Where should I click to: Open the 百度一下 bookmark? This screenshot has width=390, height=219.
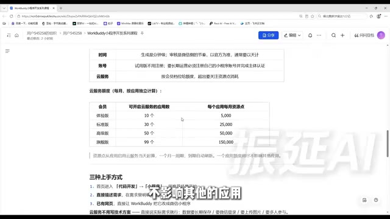(x=24, y=23)
